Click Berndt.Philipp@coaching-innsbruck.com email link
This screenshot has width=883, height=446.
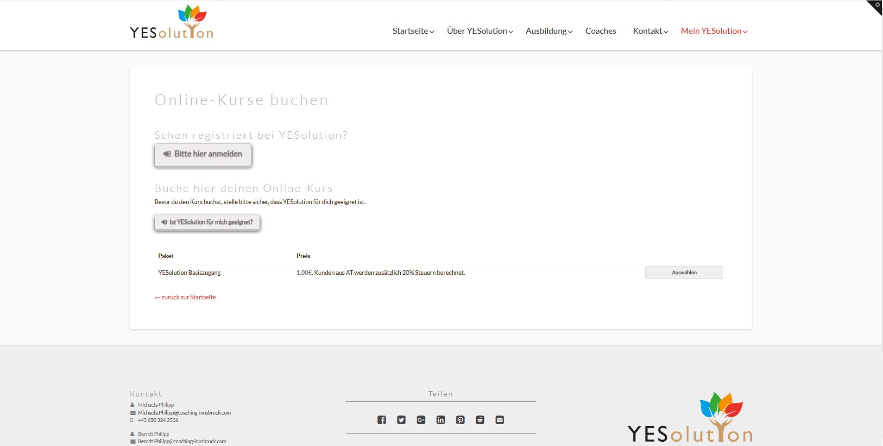click(182, 441)
